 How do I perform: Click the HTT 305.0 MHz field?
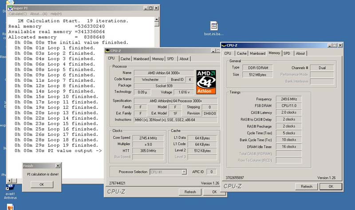tap(148, 151)
